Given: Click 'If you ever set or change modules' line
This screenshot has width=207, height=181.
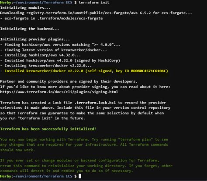Looking at the screenshot, I should pyautogui.click(x=79, y=161).
